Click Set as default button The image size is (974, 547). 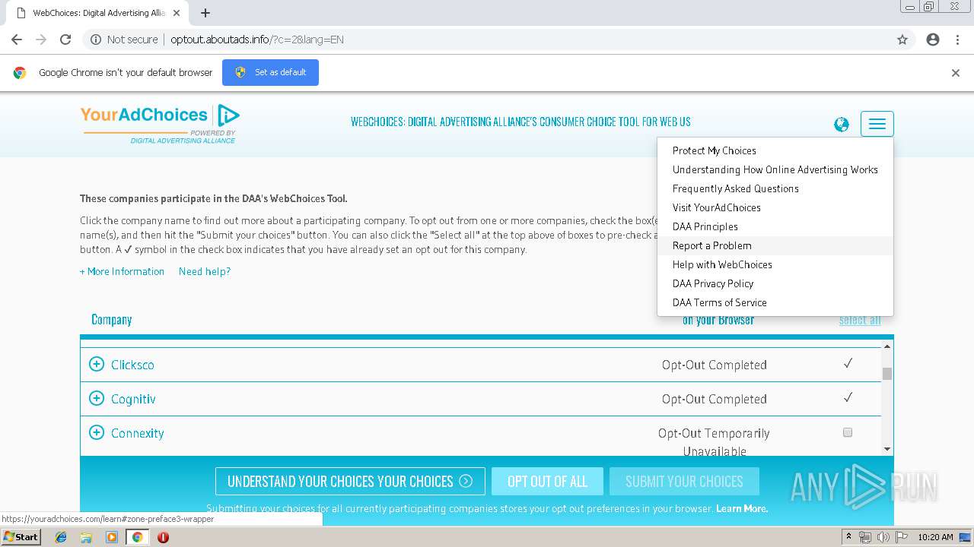270,72
